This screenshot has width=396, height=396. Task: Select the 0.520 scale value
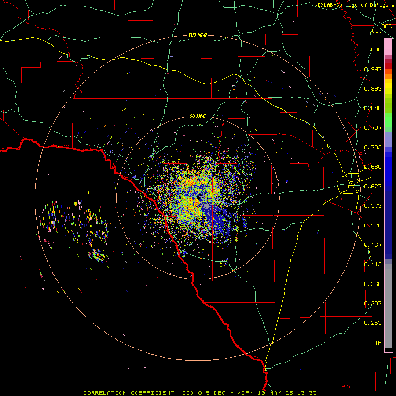click(x=373, y=226)
